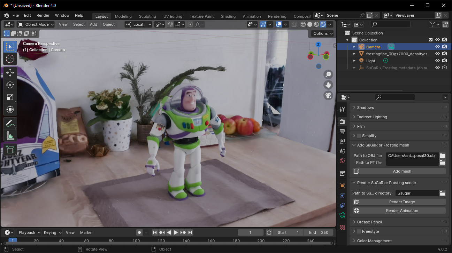The height and width of the screenshot is (253, 452).
Task: Open the Keying dropdown in timeline
Action: point(52,232)
